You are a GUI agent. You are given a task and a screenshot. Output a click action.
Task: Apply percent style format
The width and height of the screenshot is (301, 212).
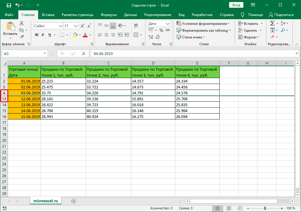click(161, 30)
